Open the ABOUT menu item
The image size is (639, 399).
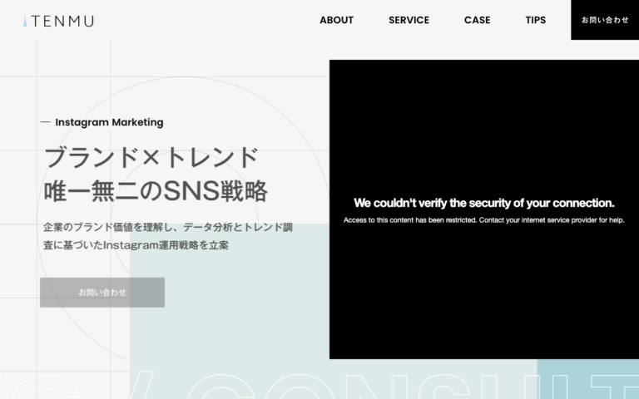pyautogui.click(x=336, y=20)
